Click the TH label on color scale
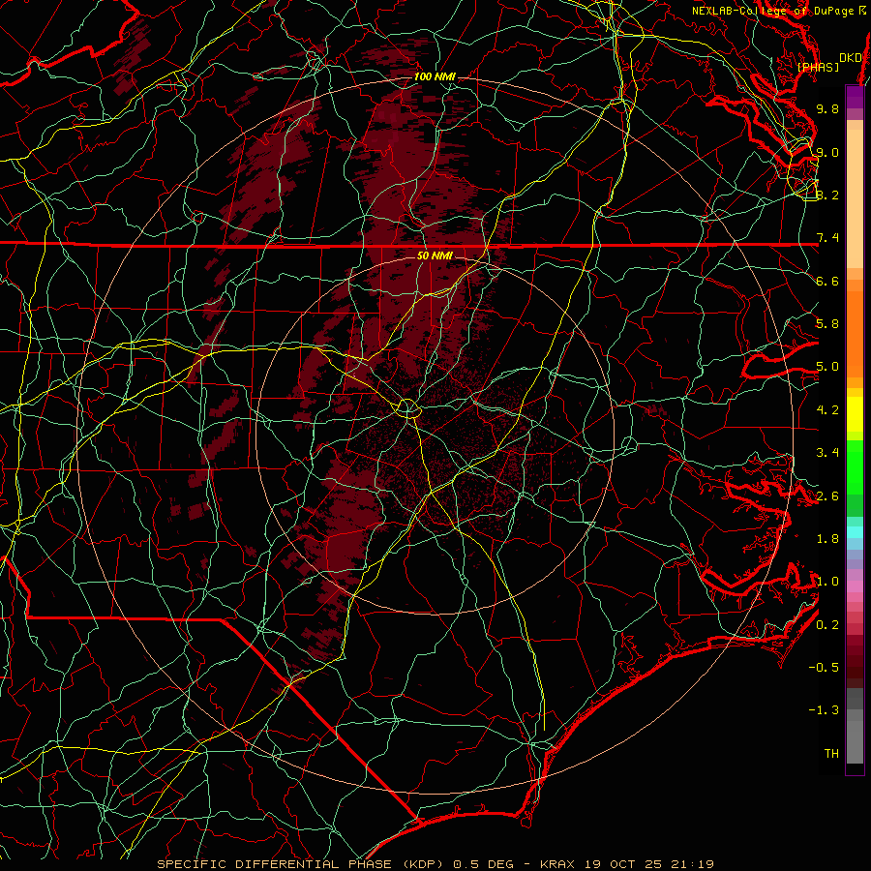Image resolution: width=871 pixels, height=871 pixels. (831, 754)
